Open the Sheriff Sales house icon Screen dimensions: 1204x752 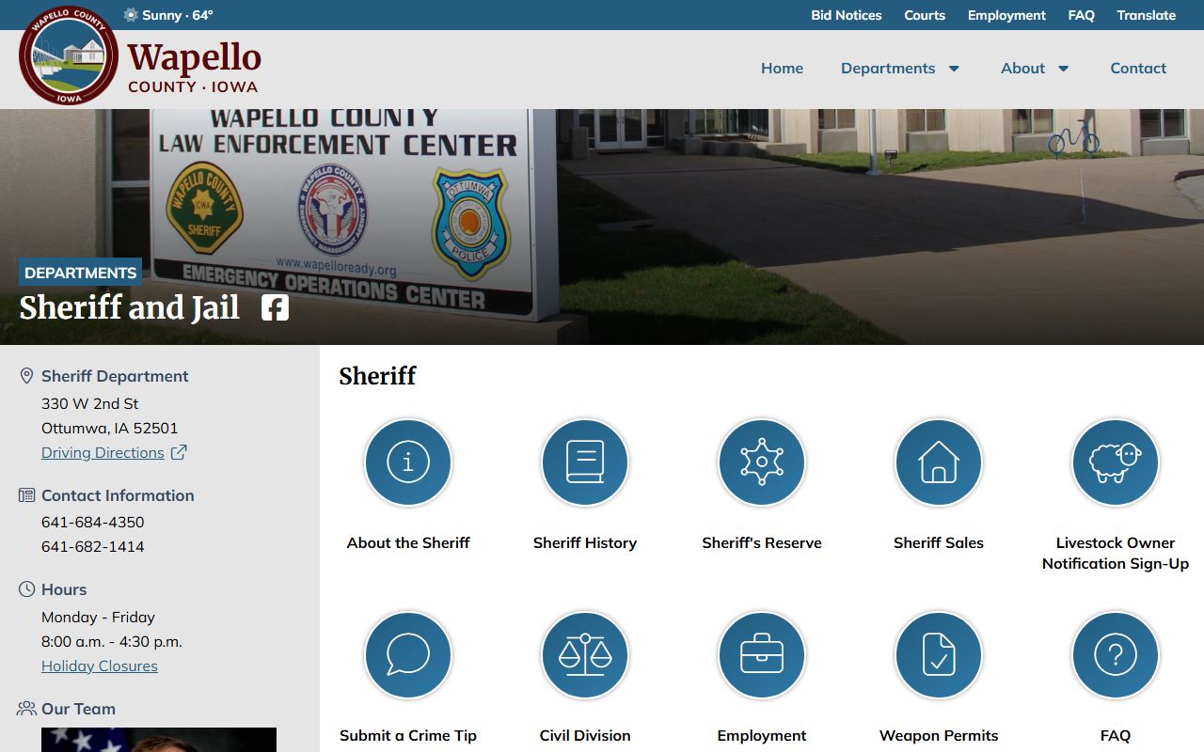939,462
